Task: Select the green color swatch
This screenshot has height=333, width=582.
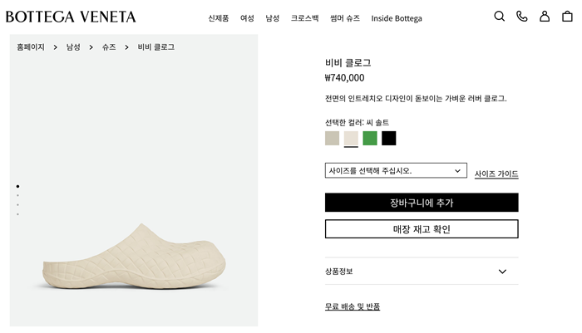Action: click(x=370, y=138)
